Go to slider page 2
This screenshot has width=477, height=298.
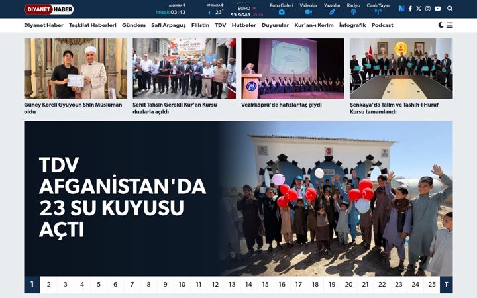click(x=48, y=285)
